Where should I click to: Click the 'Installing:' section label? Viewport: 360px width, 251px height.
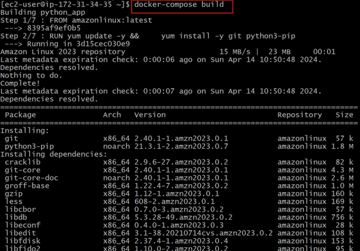(25, 131)
